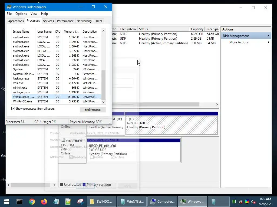Click right arrow of volume list scrollbar
The image size is (277, 207).
pos(217,104)
